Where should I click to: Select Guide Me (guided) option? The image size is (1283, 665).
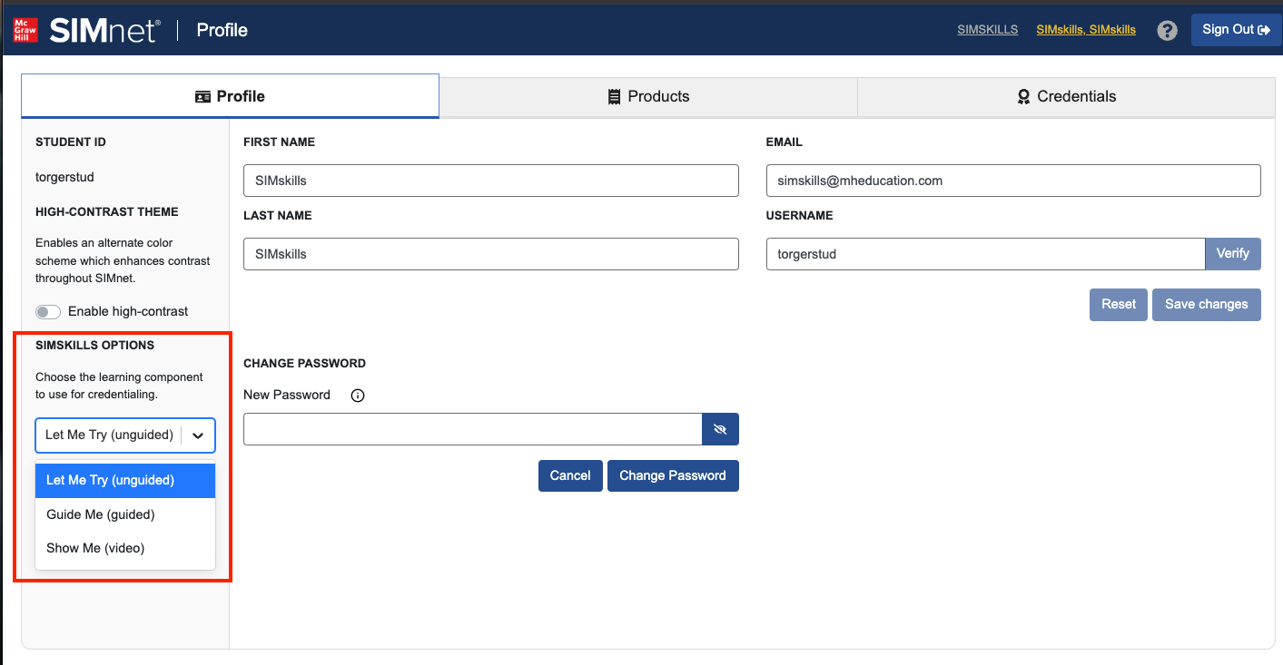point(101,514)
